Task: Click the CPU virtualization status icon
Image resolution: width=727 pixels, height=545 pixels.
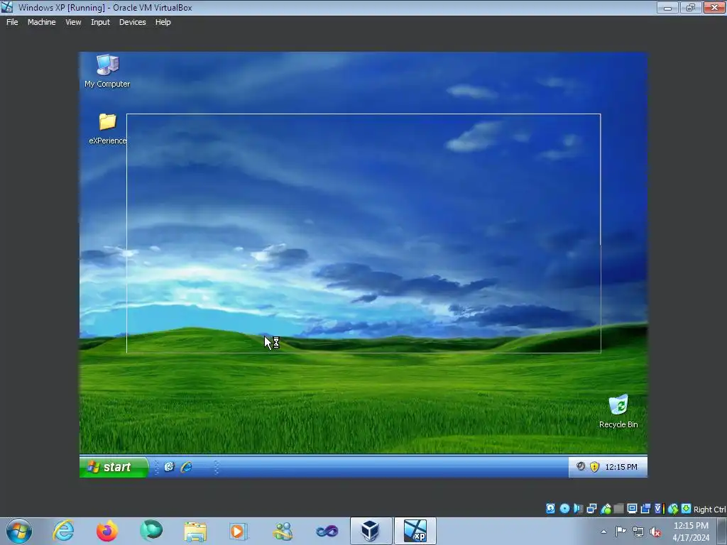Action: click(660, 508)
